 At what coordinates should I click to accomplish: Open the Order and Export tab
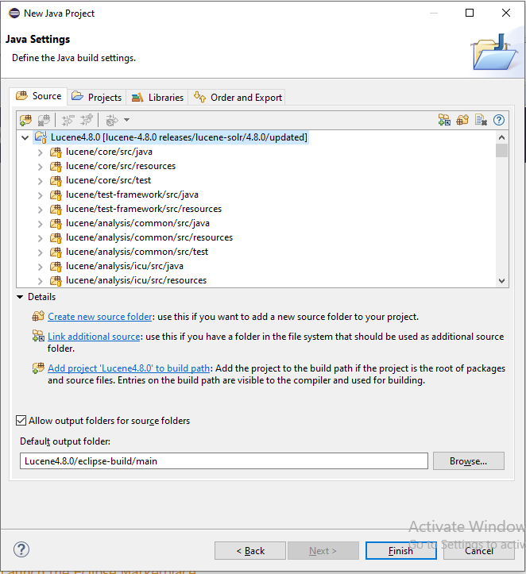click(238, 98)
